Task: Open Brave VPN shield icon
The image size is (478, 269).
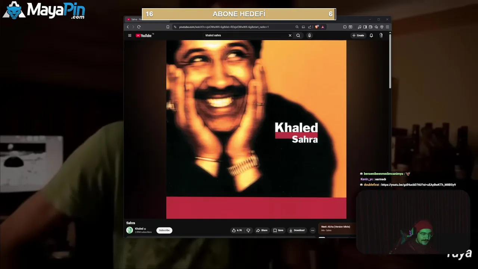Action: [x=382, y=27]
